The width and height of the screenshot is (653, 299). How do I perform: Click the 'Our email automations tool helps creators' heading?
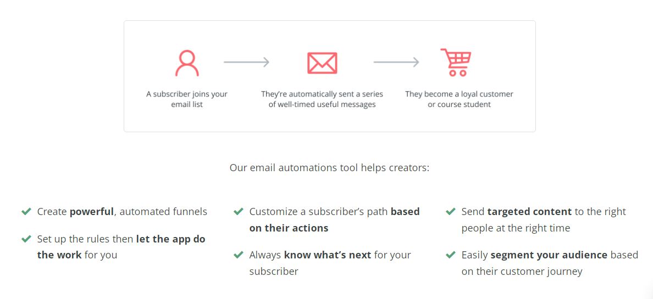pyautogui.click(x=329, y=168)
